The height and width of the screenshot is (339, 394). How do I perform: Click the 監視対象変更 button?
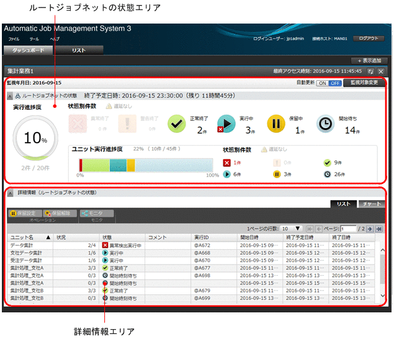364,82
